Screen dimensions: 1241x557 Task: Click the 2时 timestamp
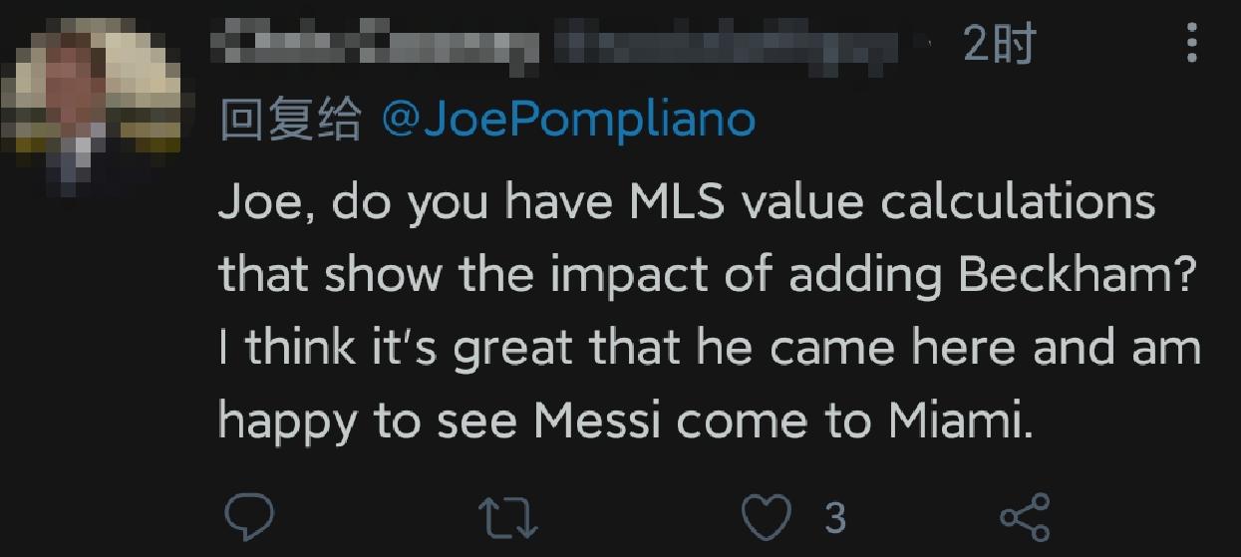click(x=1000, y=45)
